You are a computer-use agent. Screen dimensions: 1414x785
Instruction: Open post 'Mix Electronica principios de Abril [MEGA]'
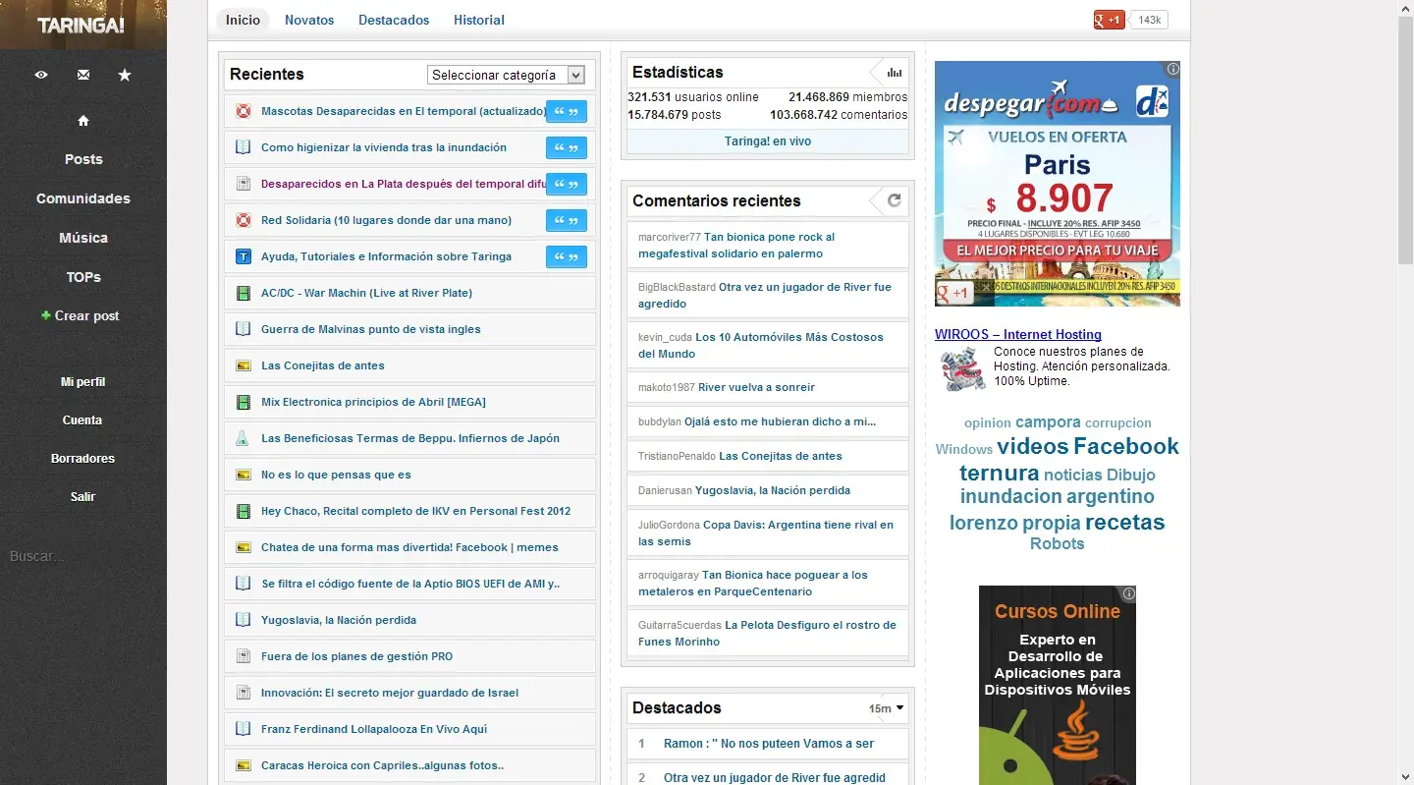373,402
